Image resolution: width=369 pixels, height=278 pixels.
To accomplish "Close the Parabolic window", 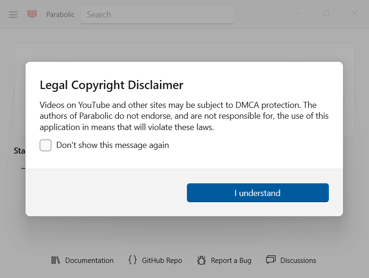I will (x=354, y=14).
